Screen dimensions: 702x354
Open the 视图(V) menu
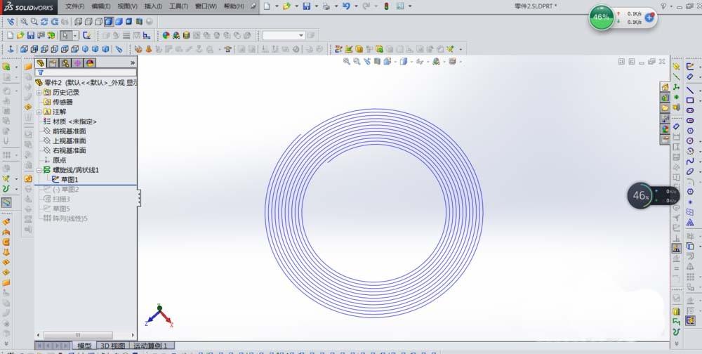127,6
